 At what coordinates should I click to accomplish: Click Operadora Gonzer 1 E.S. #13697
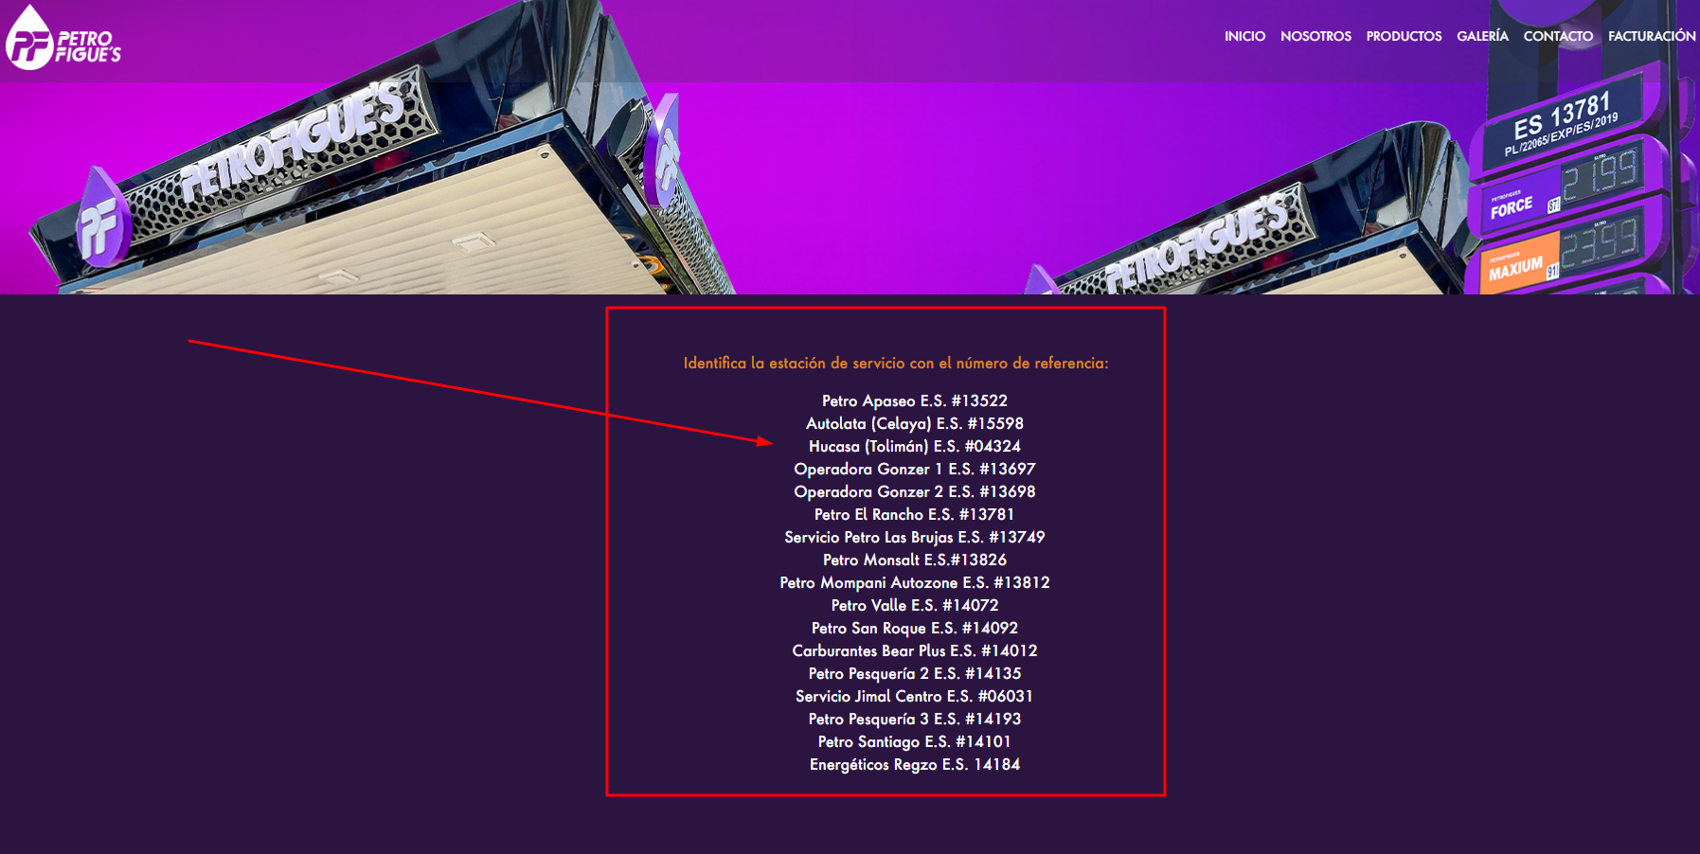(914, 469)
